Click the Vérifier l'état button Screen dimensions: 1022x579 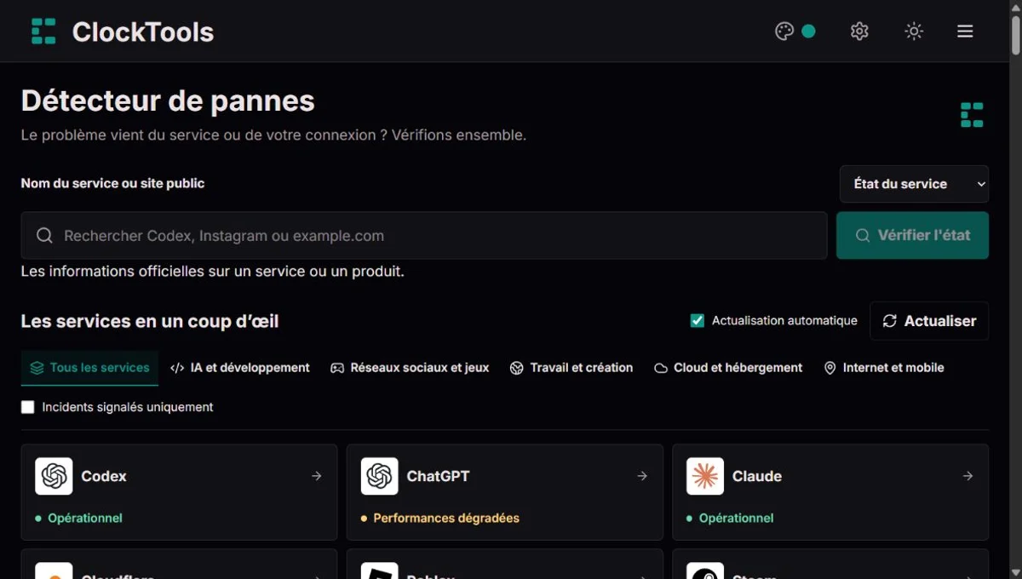pyautogui.click(x=912, y=235)
